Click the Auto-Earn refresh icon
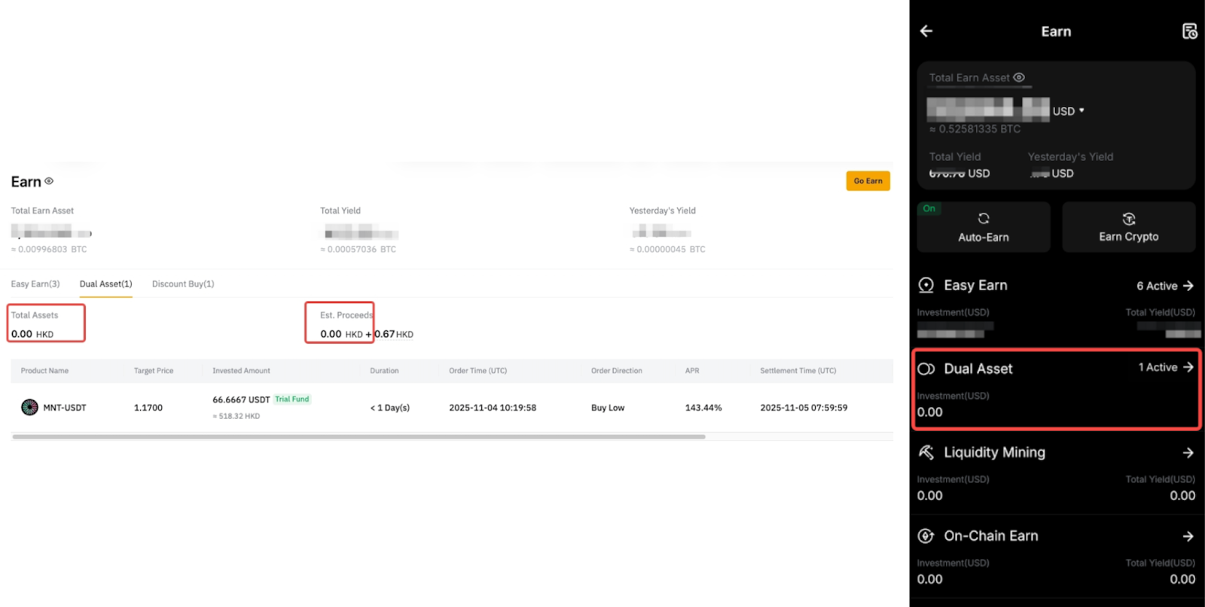 coord(984,218)
